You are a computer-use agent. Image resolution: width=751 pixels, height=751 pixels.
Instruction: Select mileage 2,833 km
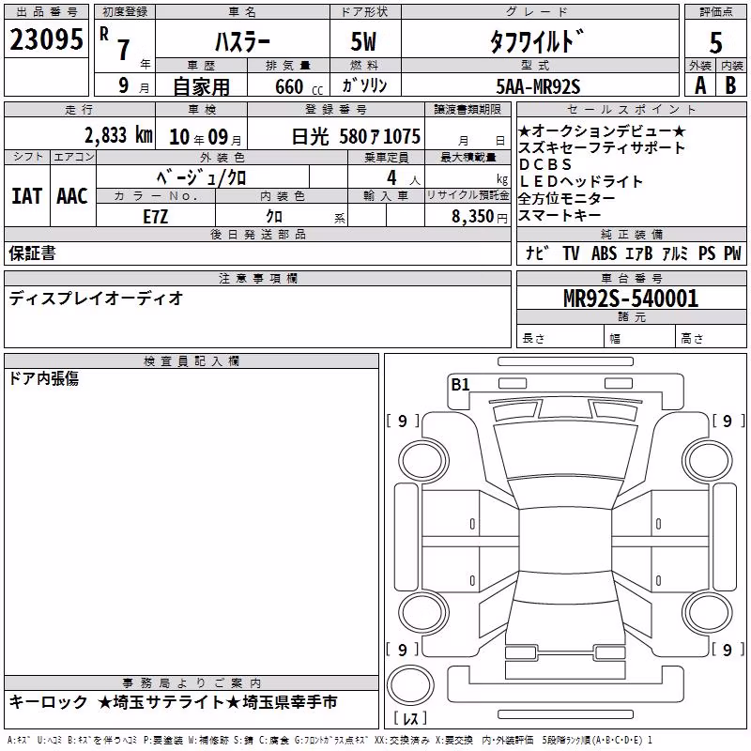point(118,135)
